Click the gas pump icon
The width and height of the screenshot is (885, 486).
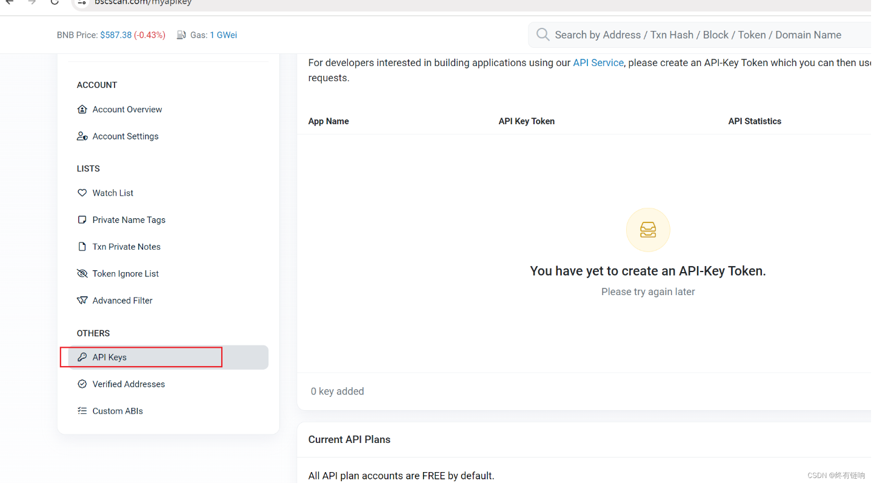181,35
